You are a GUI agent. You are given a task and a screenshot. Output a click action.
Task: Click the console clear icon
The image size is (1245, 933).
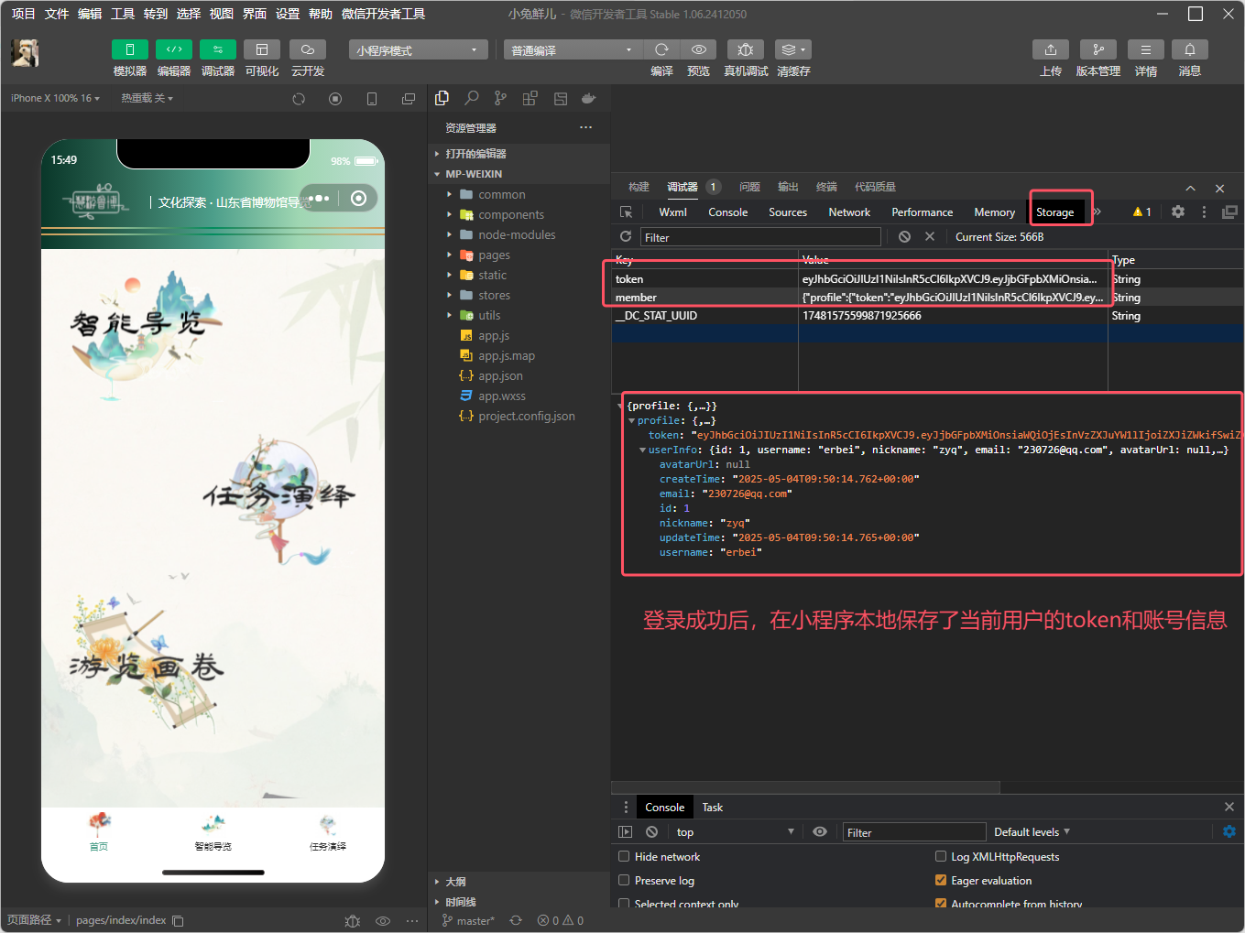tap(651, 831)
